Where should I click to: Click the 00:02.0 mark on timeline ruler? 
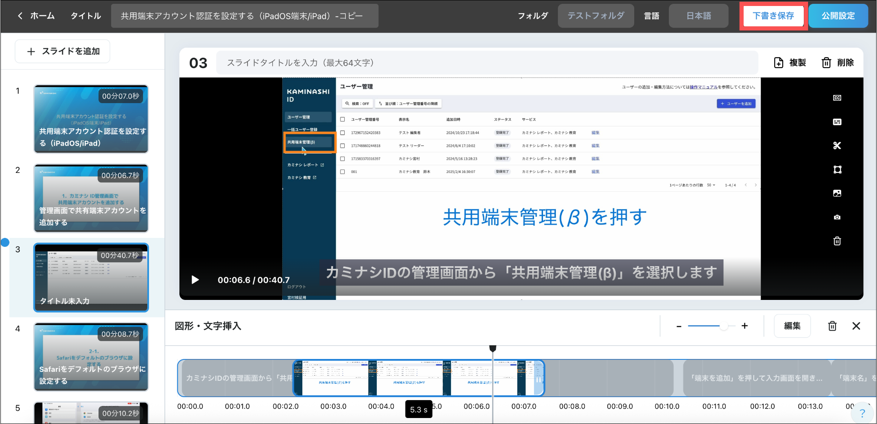(286, 406)
